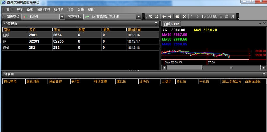267x132 pixels.
Task: Select the 1-minute timeframe
Action: point(192,17)
